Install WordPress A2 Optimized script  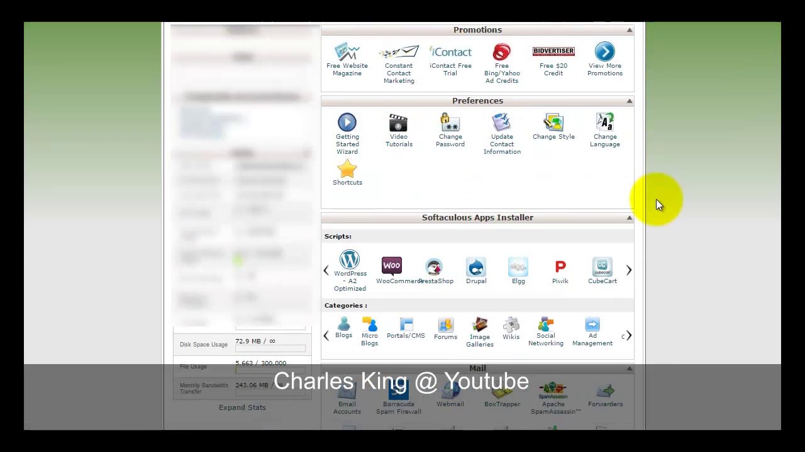[x=350, y=271]
